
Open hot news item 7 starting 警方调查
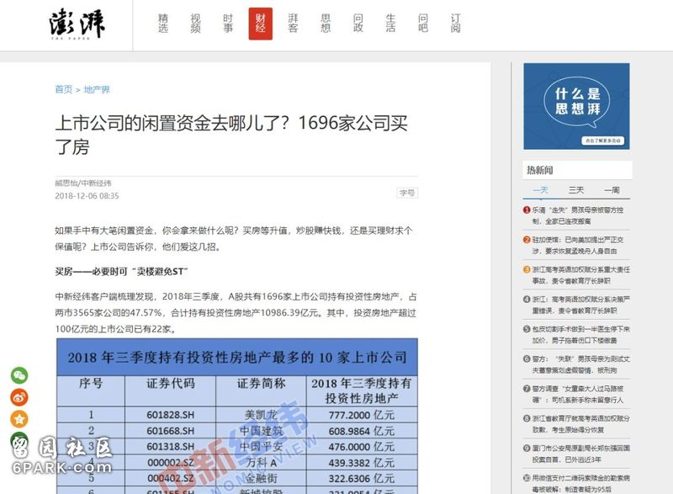coord(578,395)
